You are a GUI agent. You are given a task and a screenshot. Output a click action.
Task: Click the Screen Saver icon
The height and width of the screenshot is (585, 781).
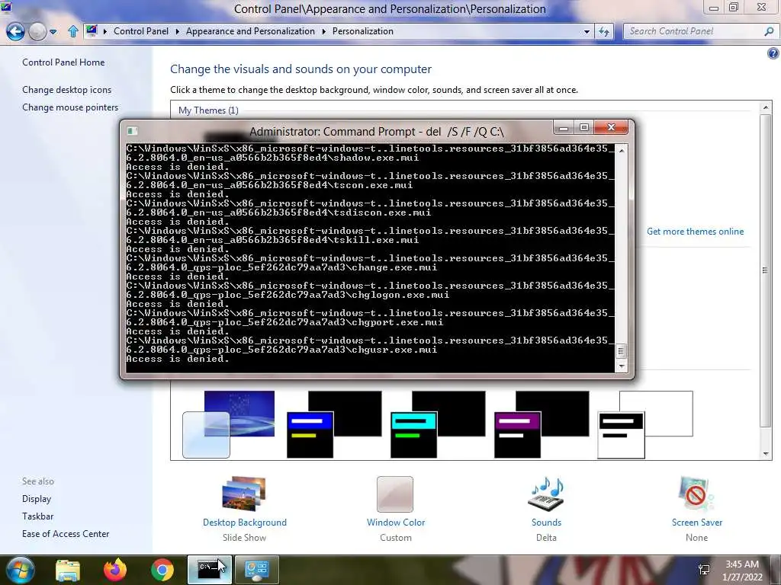[696, 494]
